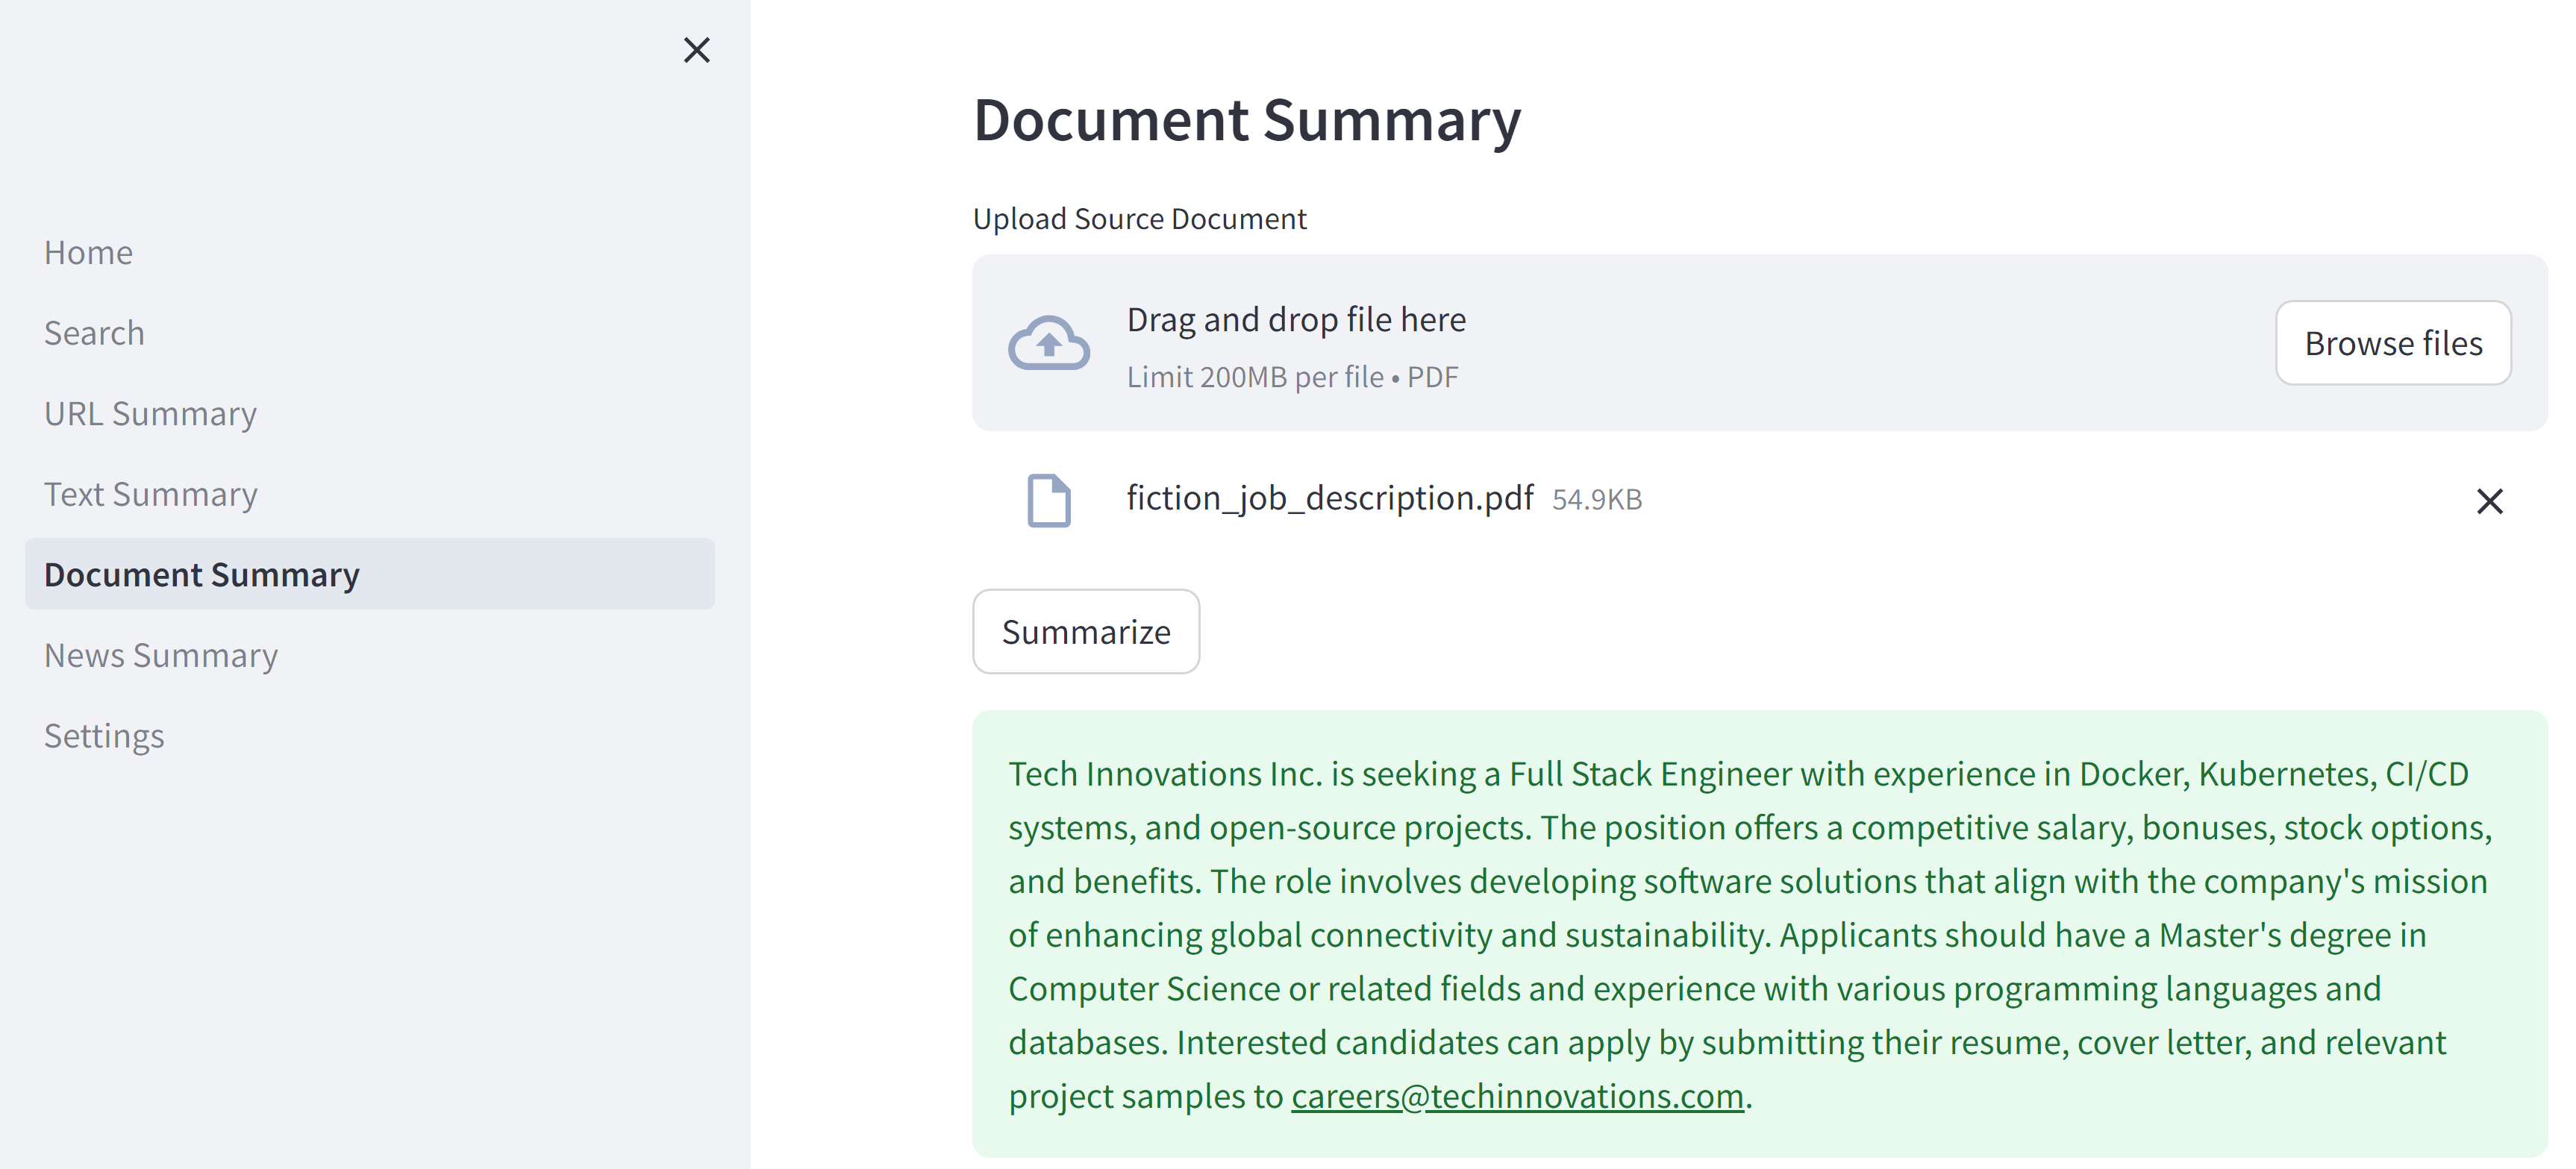Image resolution: width=2576 pixels, height=1169 pixels.
Task: Navigate to News Summary page
Action: click(160, 655)
